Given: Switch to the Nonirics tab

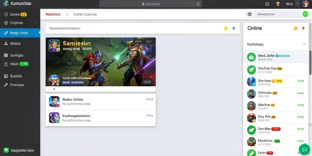Looking at the screenshot, I should click(x=53, y=14).
